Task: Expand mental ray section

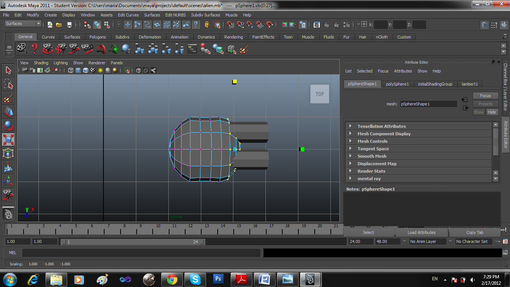Action: pyautogui.click(x=418, y=179)
